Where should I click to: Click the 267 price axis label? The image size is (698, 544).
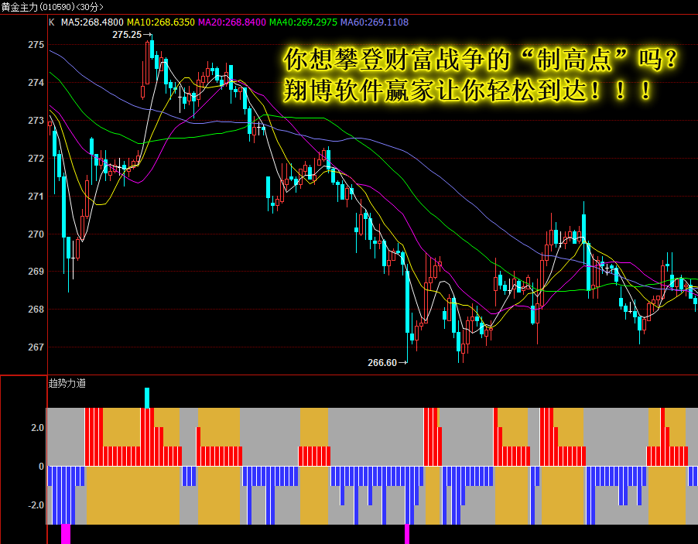point(36,347)
